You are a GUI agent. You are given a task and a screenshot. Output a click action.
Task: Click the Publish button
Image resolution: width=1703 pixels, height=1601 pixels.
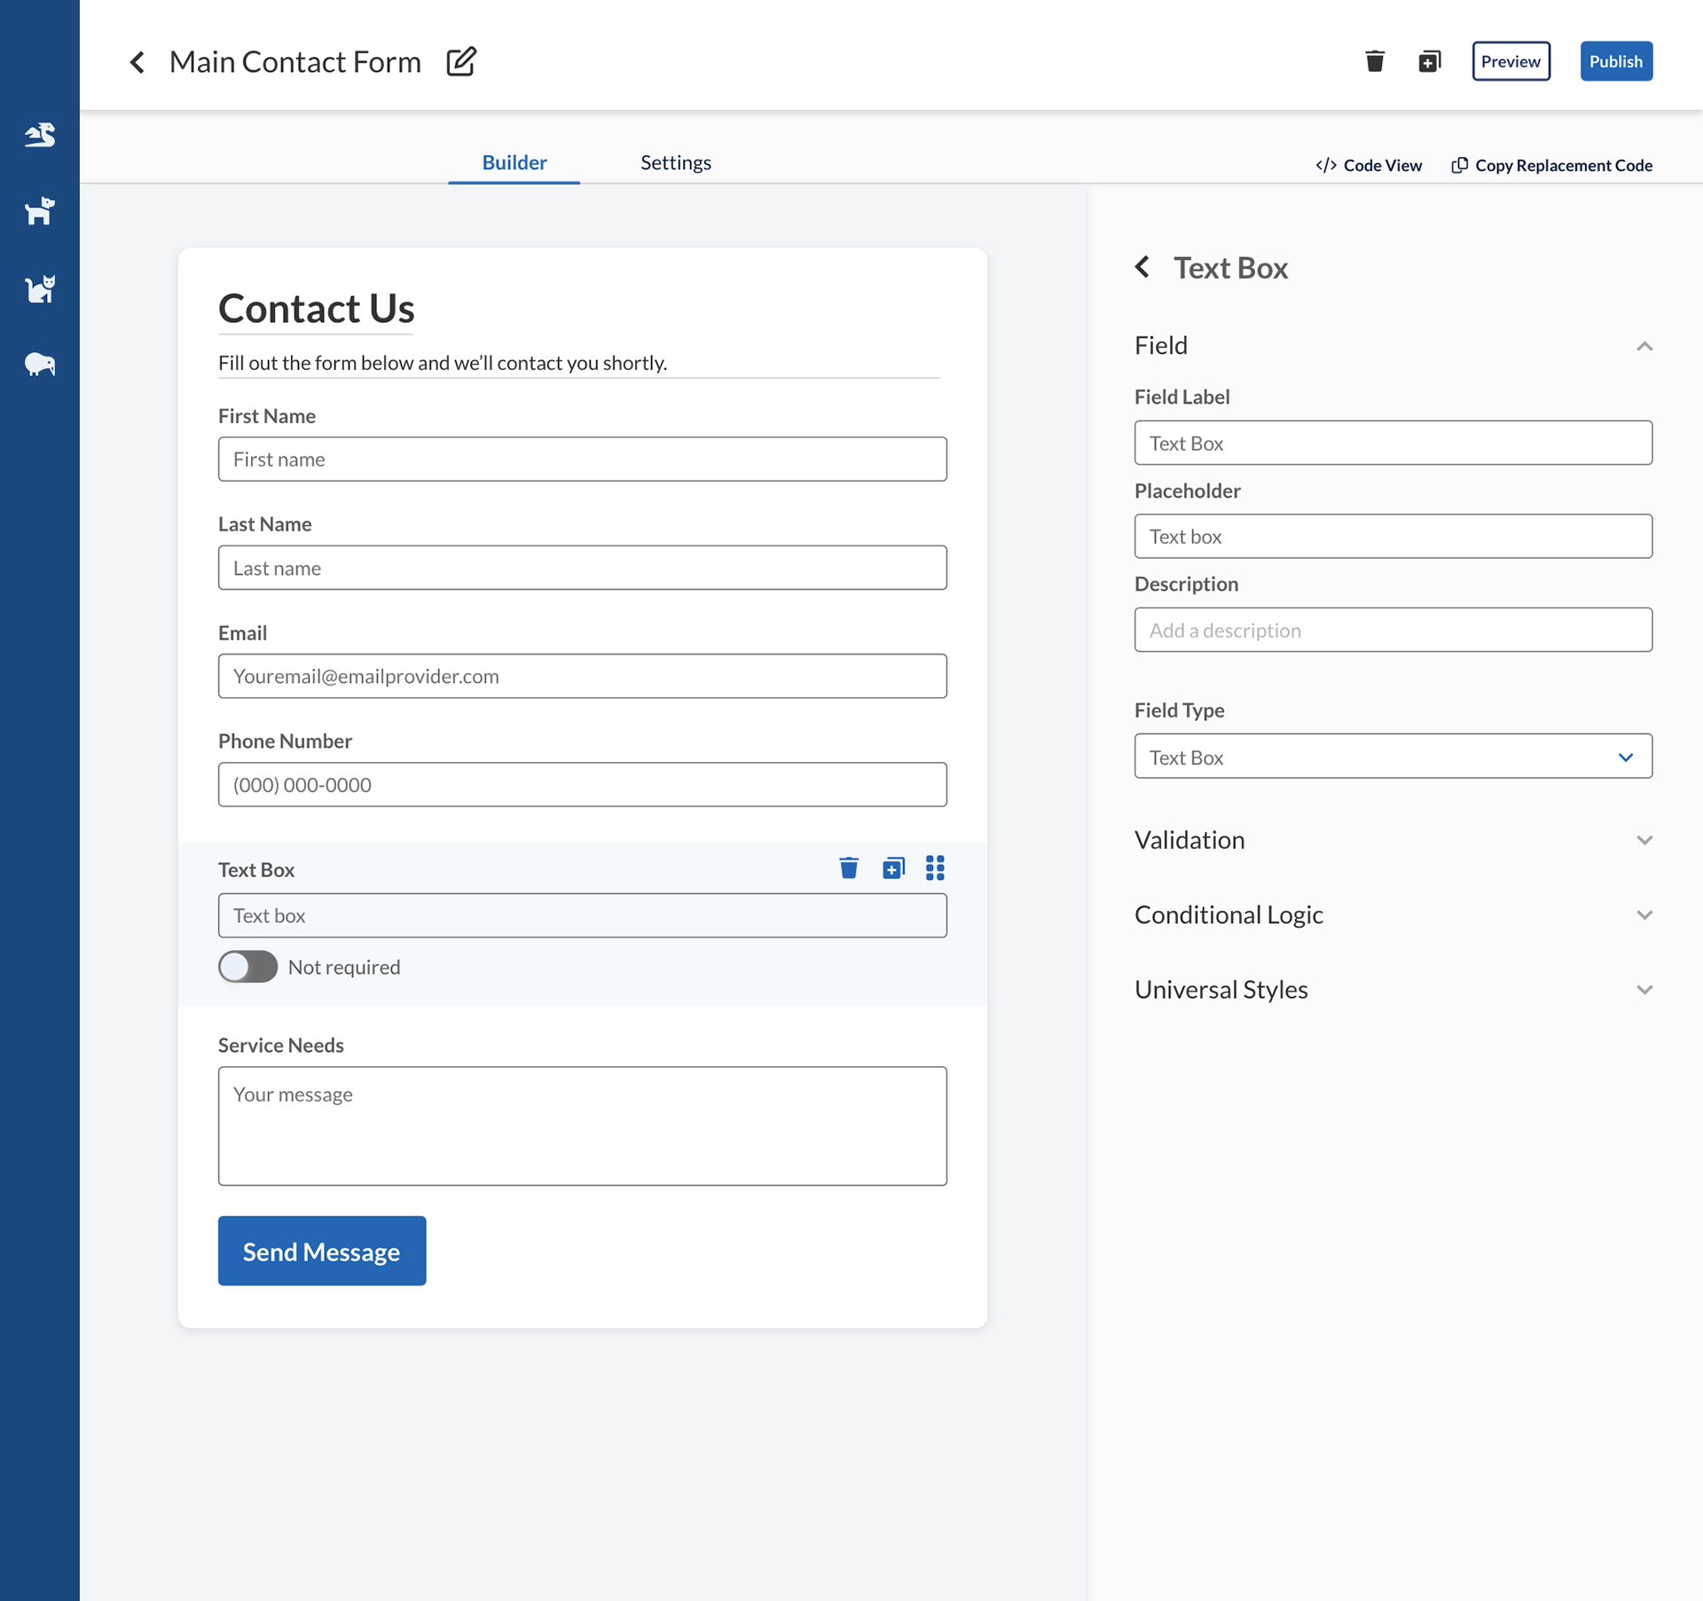pos(1615,61)
